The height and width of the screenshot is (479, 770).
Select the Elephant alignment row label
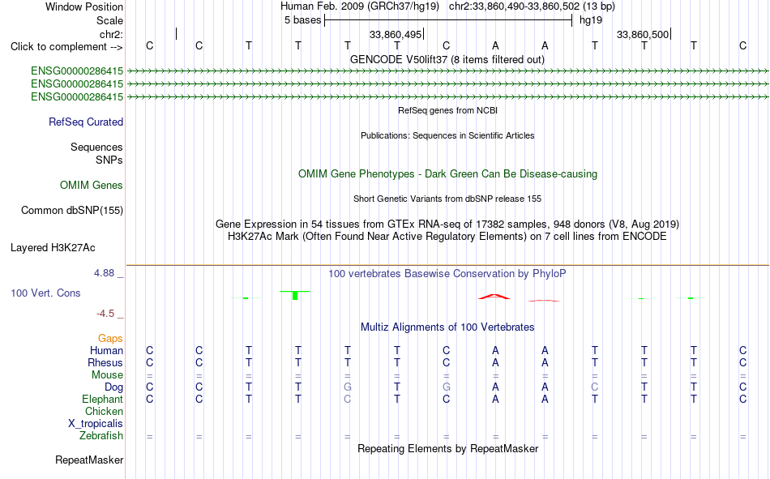pyautogui.click(x=103, y=400)
